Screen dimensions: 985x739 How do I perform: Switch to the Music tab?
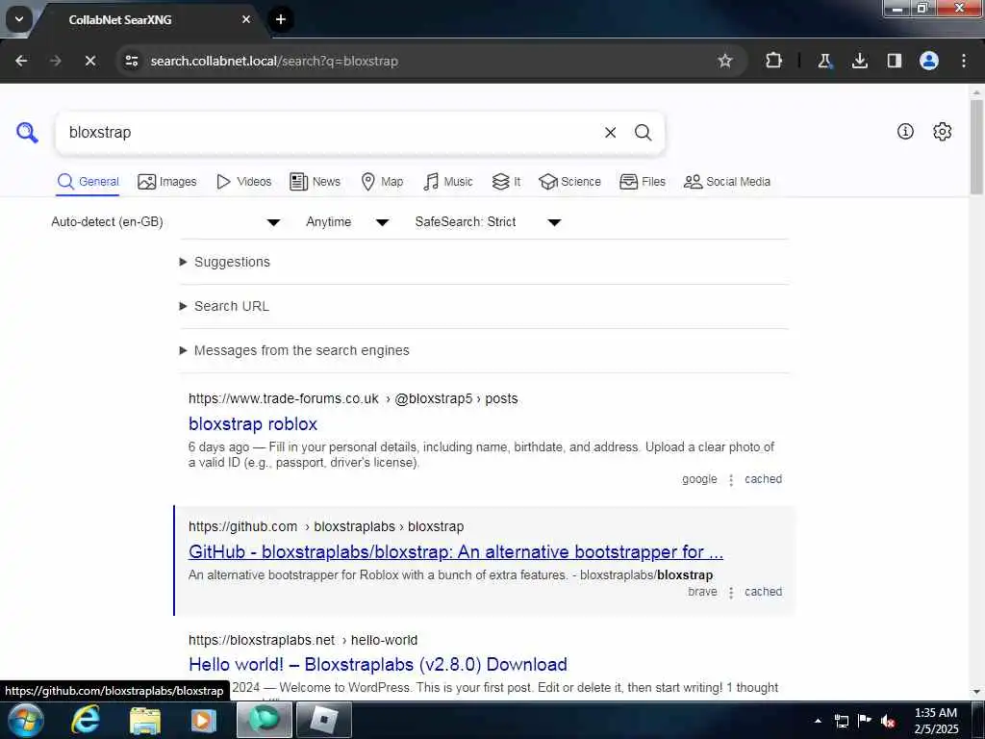pos(448,182)
